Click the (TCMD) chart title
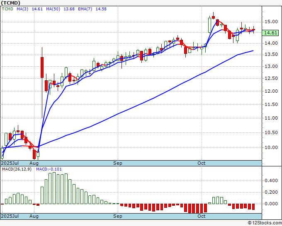This screenshot has width=282, height=226. click(x=10, y=3)
